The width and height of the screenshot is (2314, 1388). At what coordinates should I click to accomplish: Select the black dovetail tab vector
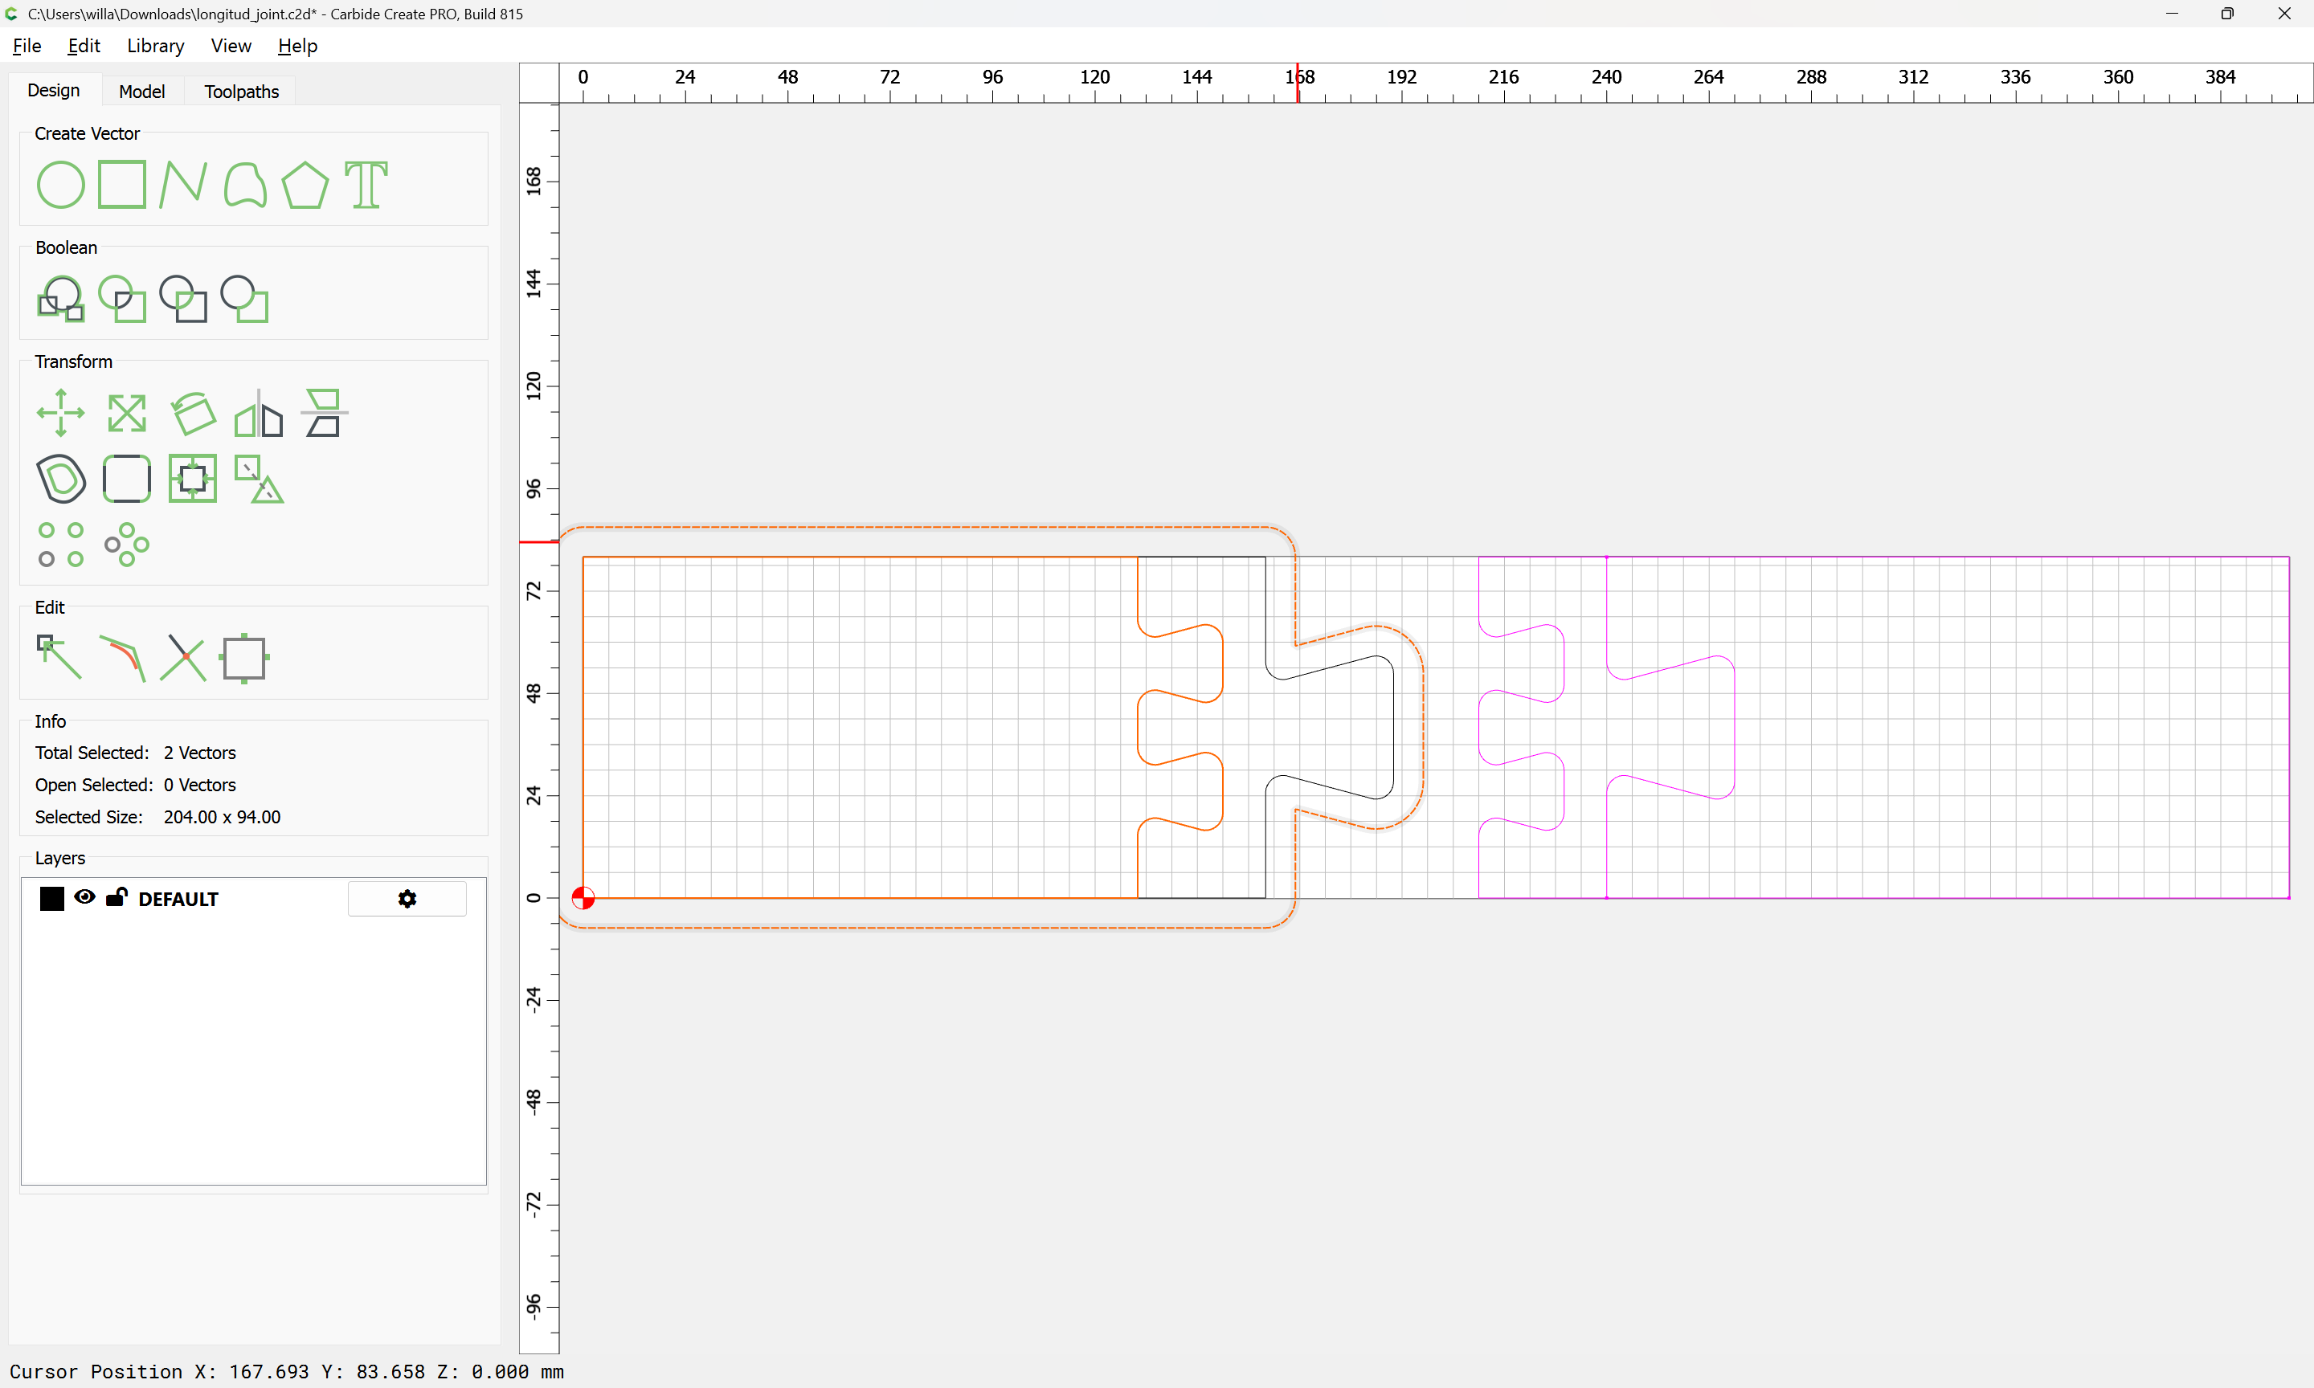click(1392, 726)
